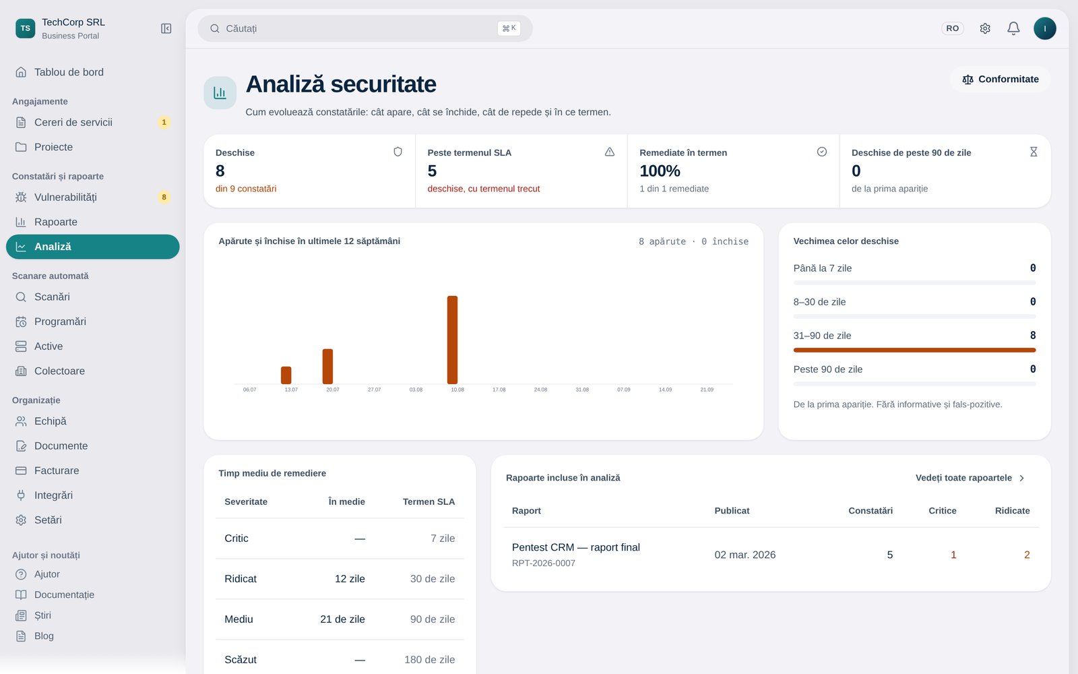This screenshot has width=1078, height=674.
Task: Click the 20.07 bar in chart
Action: coord(327,367)
